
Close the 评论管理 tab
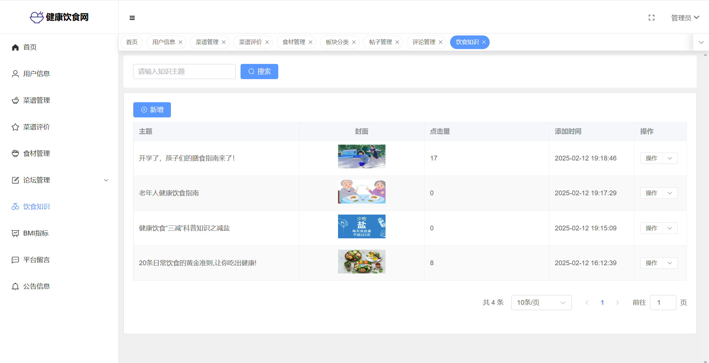pyautogui.click(x=441, y=42)
